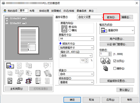This screenshot has height=103, width=140.
Task: Click the 追加 add button
Action: (112, 17)
